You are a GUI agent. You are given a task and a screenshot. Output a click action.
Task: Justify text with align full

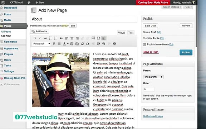59,44
